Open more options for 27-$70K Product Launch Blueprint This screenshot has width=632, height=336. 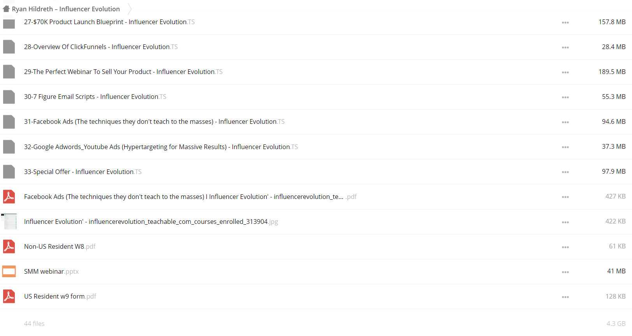[x=565, y=23]
